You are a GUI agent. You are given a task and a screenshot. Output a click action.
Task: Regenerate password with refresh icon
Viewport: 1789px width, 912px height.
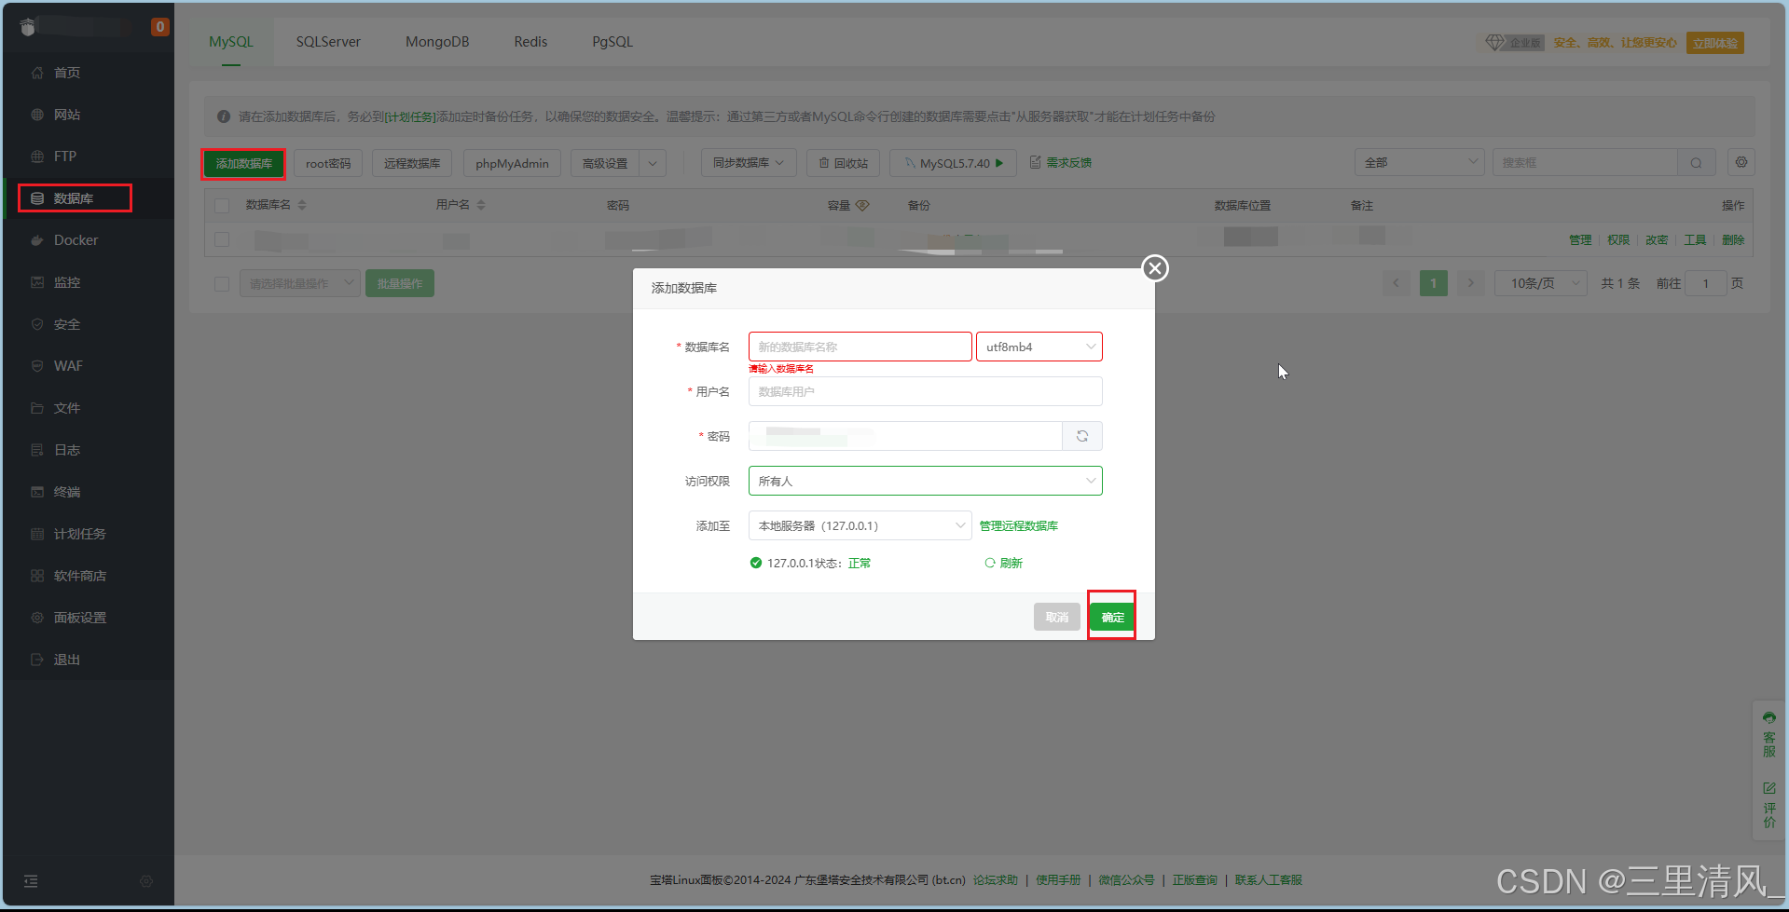[x=1082, y=436]
